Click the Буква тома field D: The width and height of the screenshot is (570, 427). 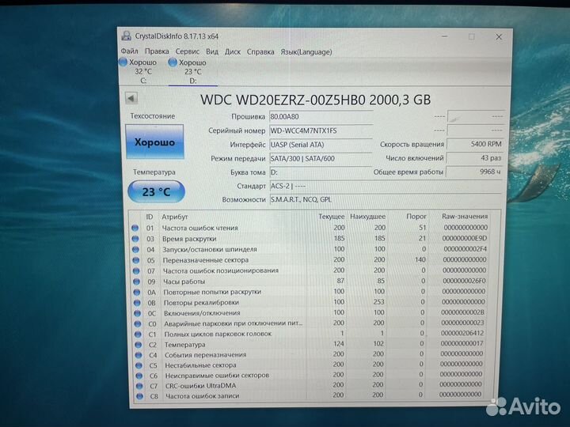pyautogui.click(x=321, y=172)
